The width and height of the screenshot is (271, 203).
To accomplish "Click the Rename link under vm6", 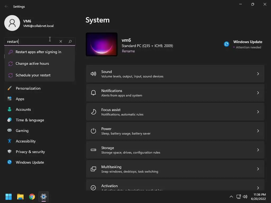I will [128, 51].
